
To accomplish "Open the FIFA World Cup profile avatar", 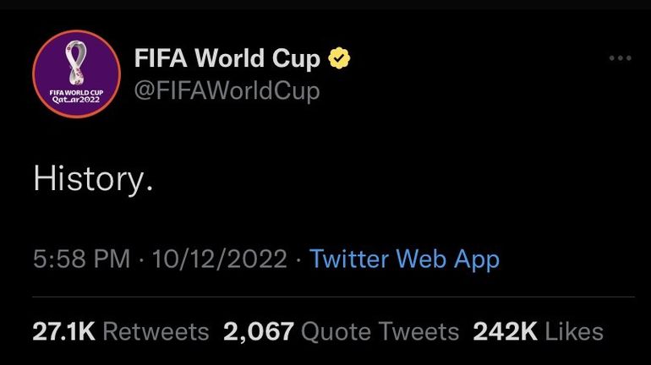I will pyautogui.click(x=76, y=74).
